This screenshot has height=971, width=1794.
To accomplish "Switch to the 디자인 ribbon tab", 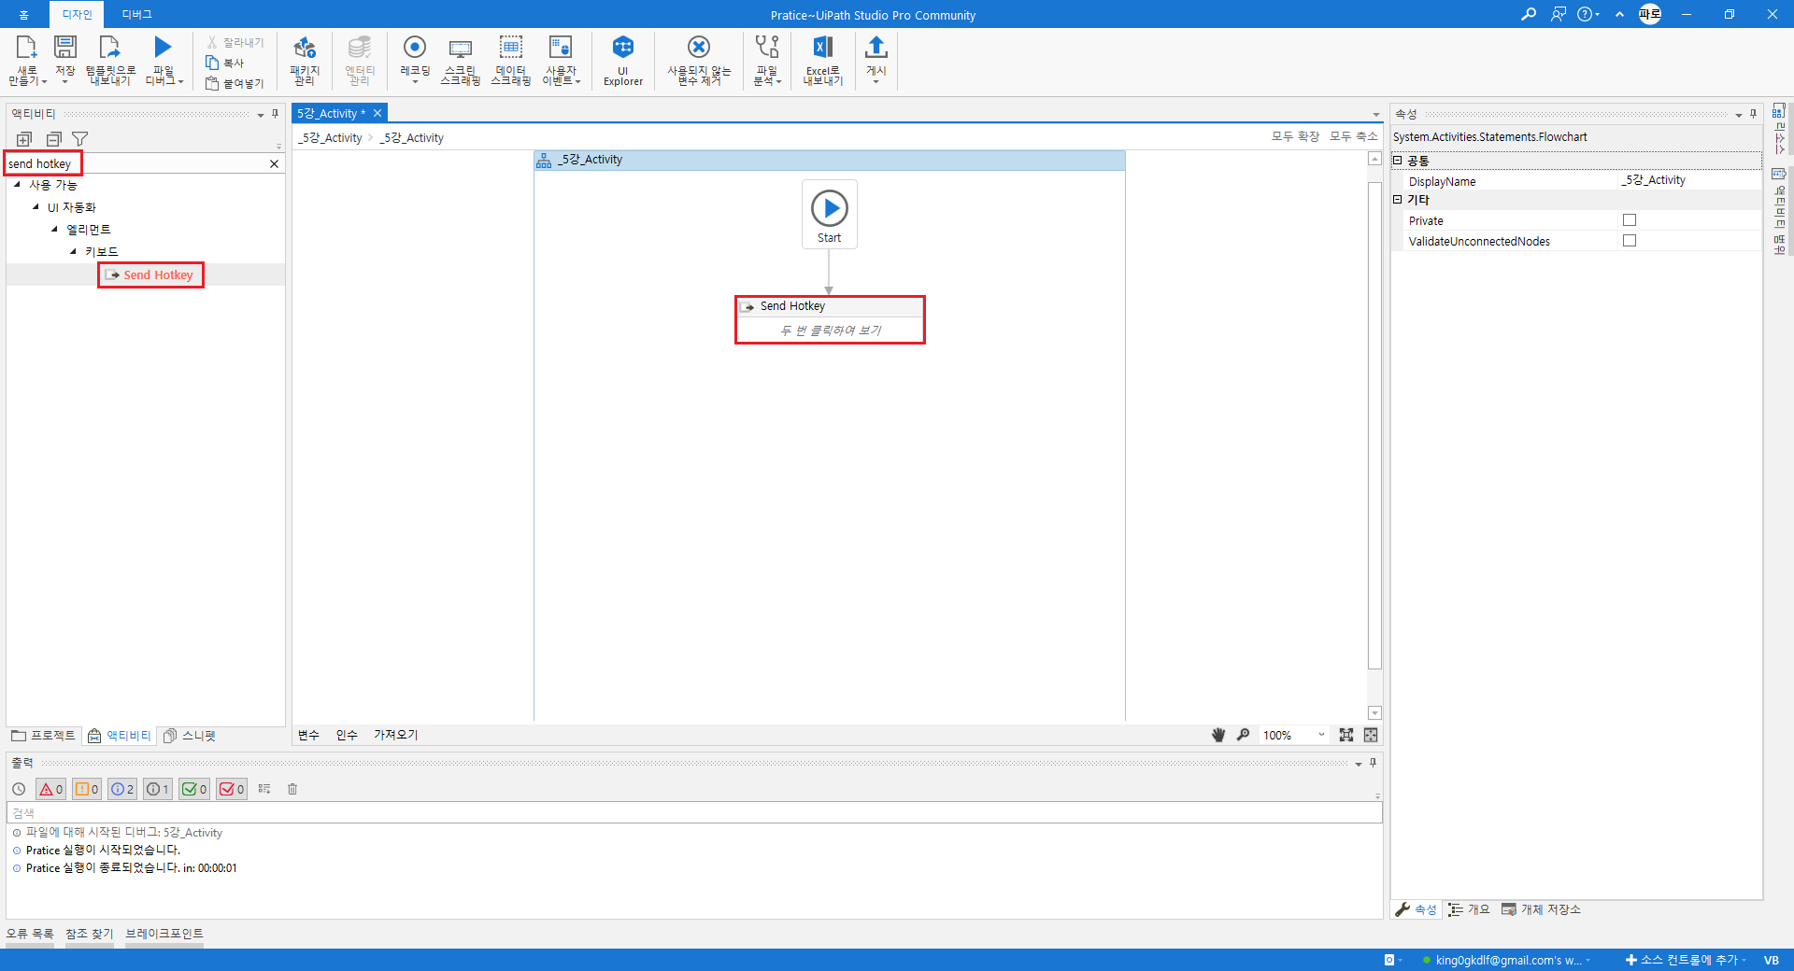I will (x=77, y=14).
